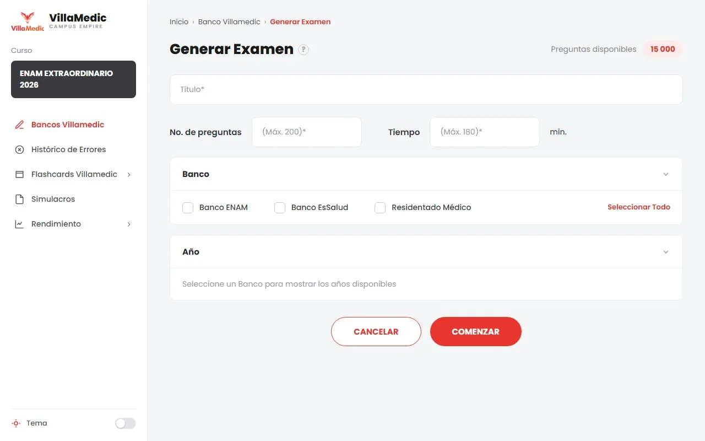Viewport: 705px width, 441px height.
Task: Focus the No. de preguntas field
Action: click(x=307, y=132)
